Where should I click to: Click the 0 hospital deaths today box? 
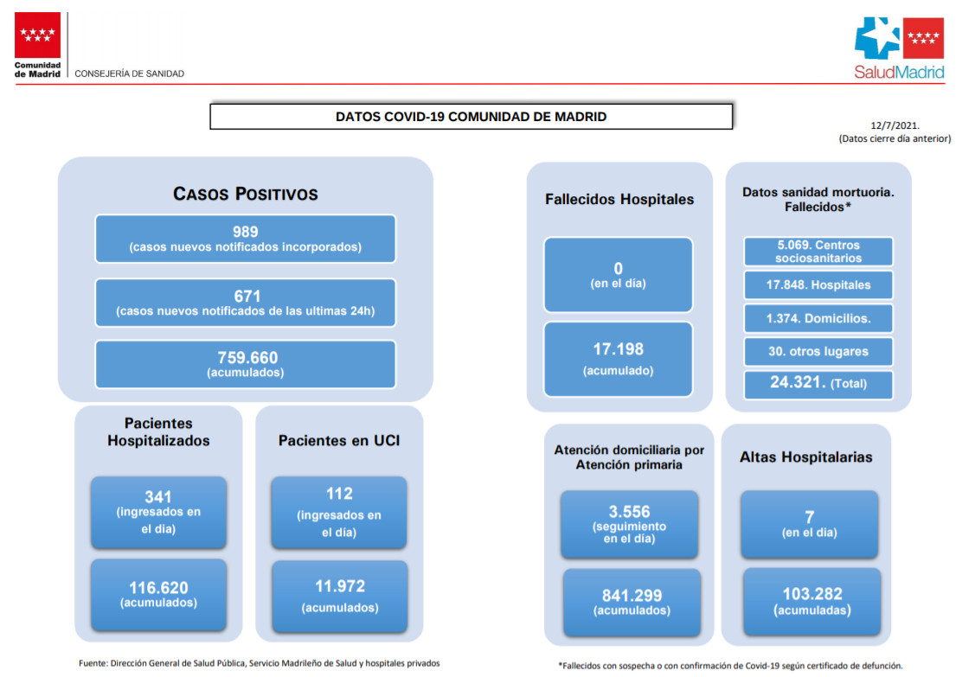pos(618,274)
